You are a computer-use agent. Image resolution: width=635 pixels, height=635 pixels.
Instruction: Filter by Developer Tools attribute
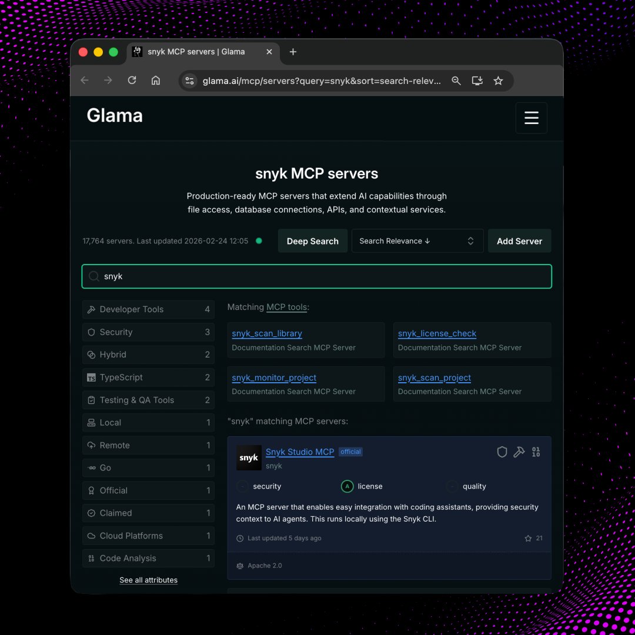pyautogui.click(x=148, y=309)
